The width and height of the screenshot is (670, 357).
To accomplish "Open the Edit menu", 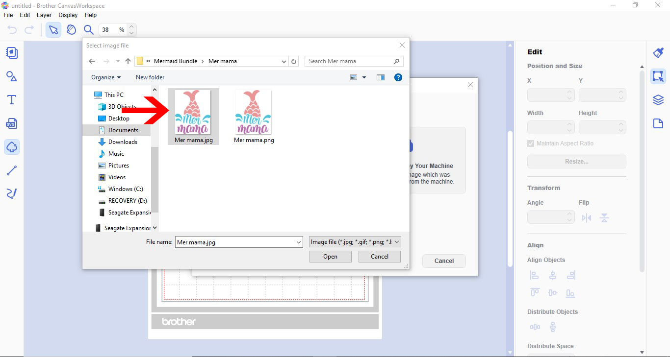I will [x=25, y=15].
